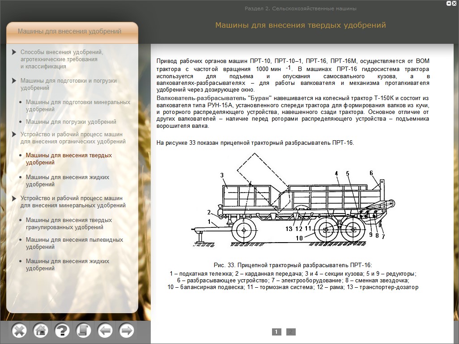
Task: Go back with the left arrow icon
Action: point(105,331)
